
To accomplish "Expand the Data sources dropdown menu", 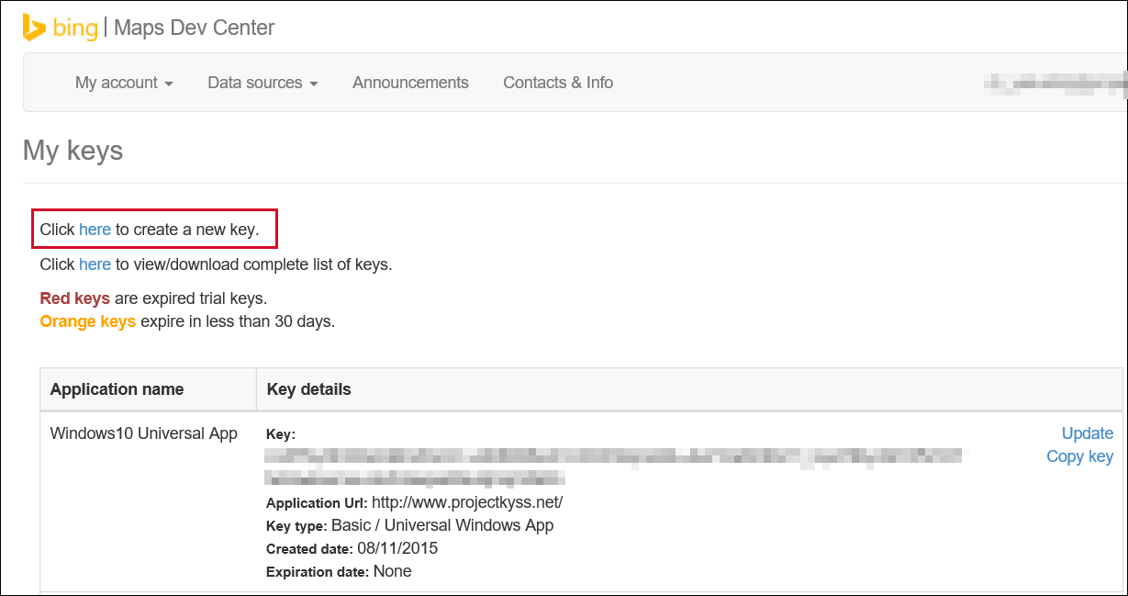I will click(x=262, y=83).
